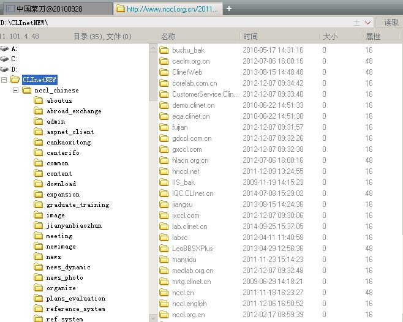Viewport: 403px width, 322px height.
Task: Click reference_system folder icon
Action: point(39,309)
